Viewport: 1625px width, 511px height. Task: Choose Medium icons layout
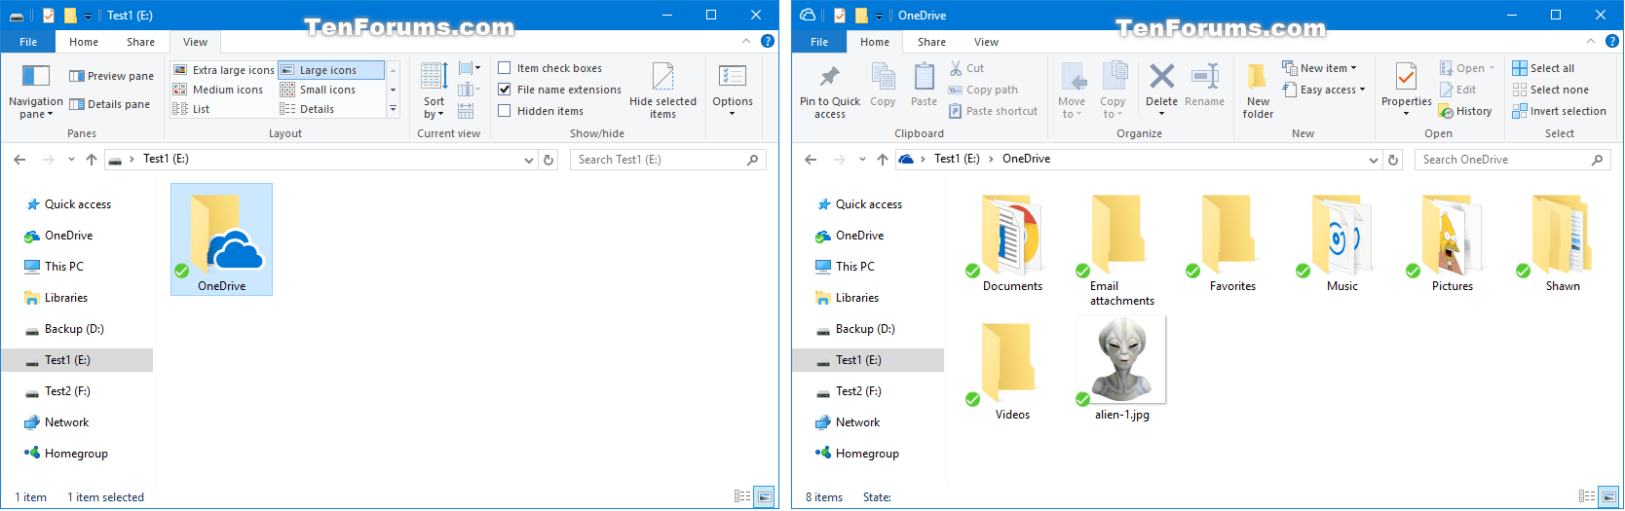click(x=218, y=90)
